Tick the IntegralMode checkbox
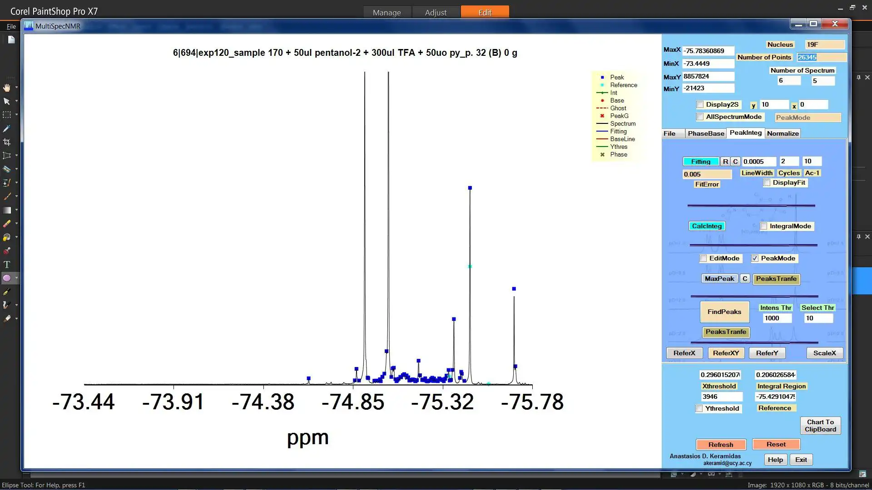 pos(763,226)
